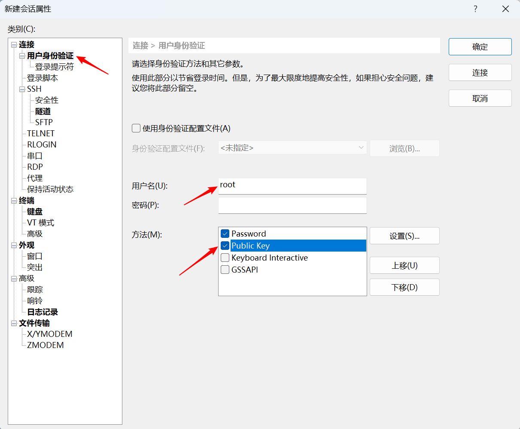
Task: Click the help question mark icon
Action: (x=475, y=9)
